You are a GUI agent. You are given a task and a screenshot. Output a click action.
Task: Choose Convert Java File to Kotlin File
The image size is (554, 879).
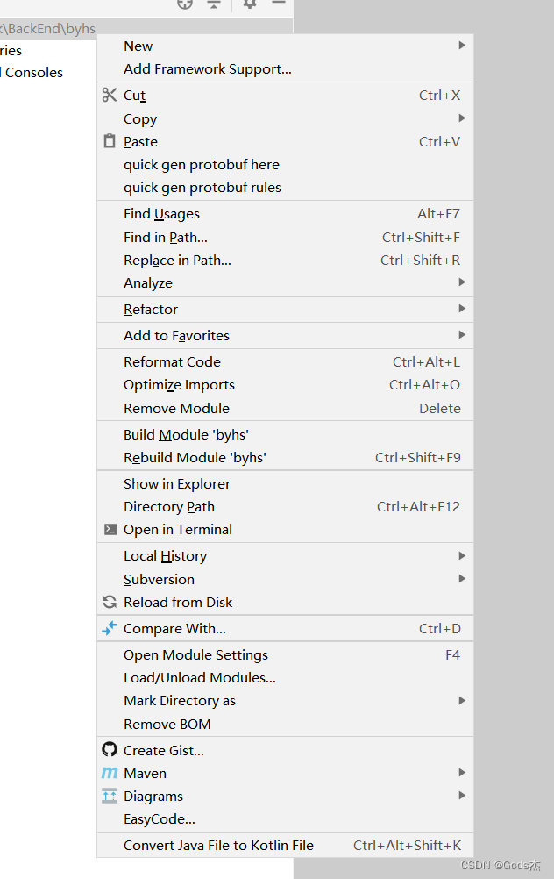click(x=285, y=846)
